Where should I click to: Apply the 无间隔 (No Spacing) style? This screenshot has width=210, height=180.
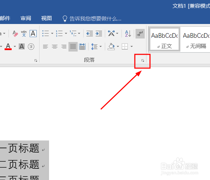[196, 39]
